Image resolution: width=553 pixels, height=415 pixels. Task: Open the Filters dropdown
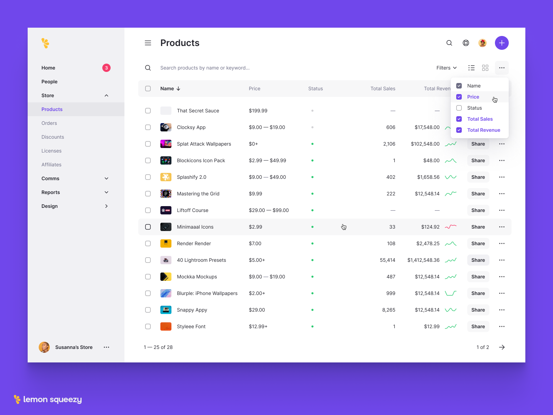(447, 68)
